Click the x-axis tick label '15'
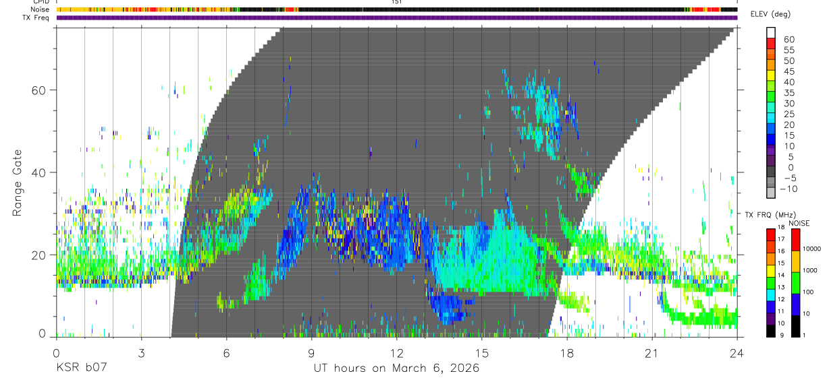 coord(481,353)
